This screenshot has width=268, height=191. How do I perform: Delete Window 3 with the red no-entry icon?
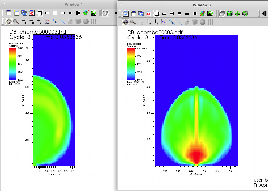point(149,13)
